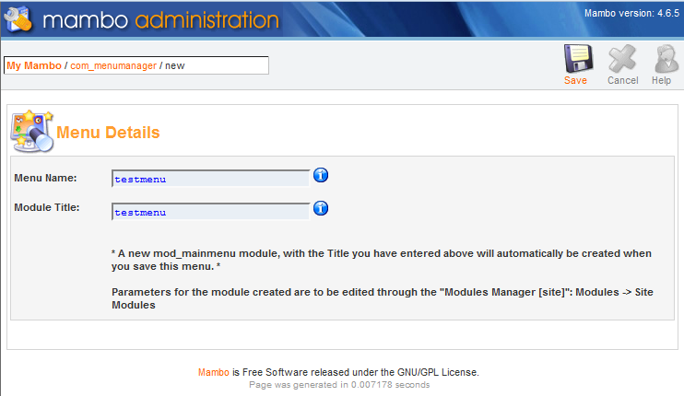Click the Cancel X icon

pyautogui.click(x=622, y=58)
